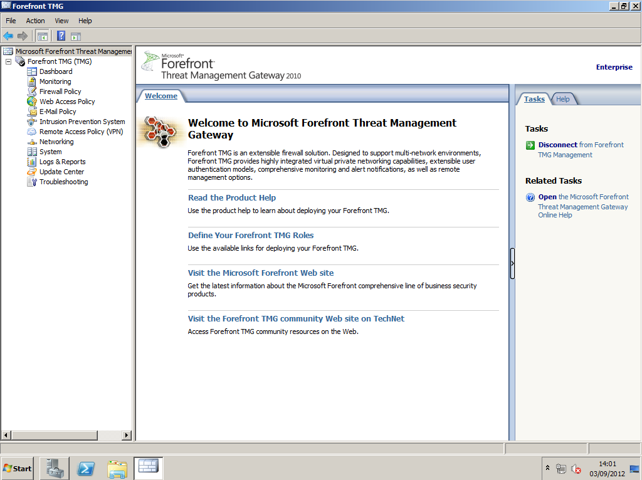Open Remote Access Policy (VPN) cloud icon

[x=32, y=132]
